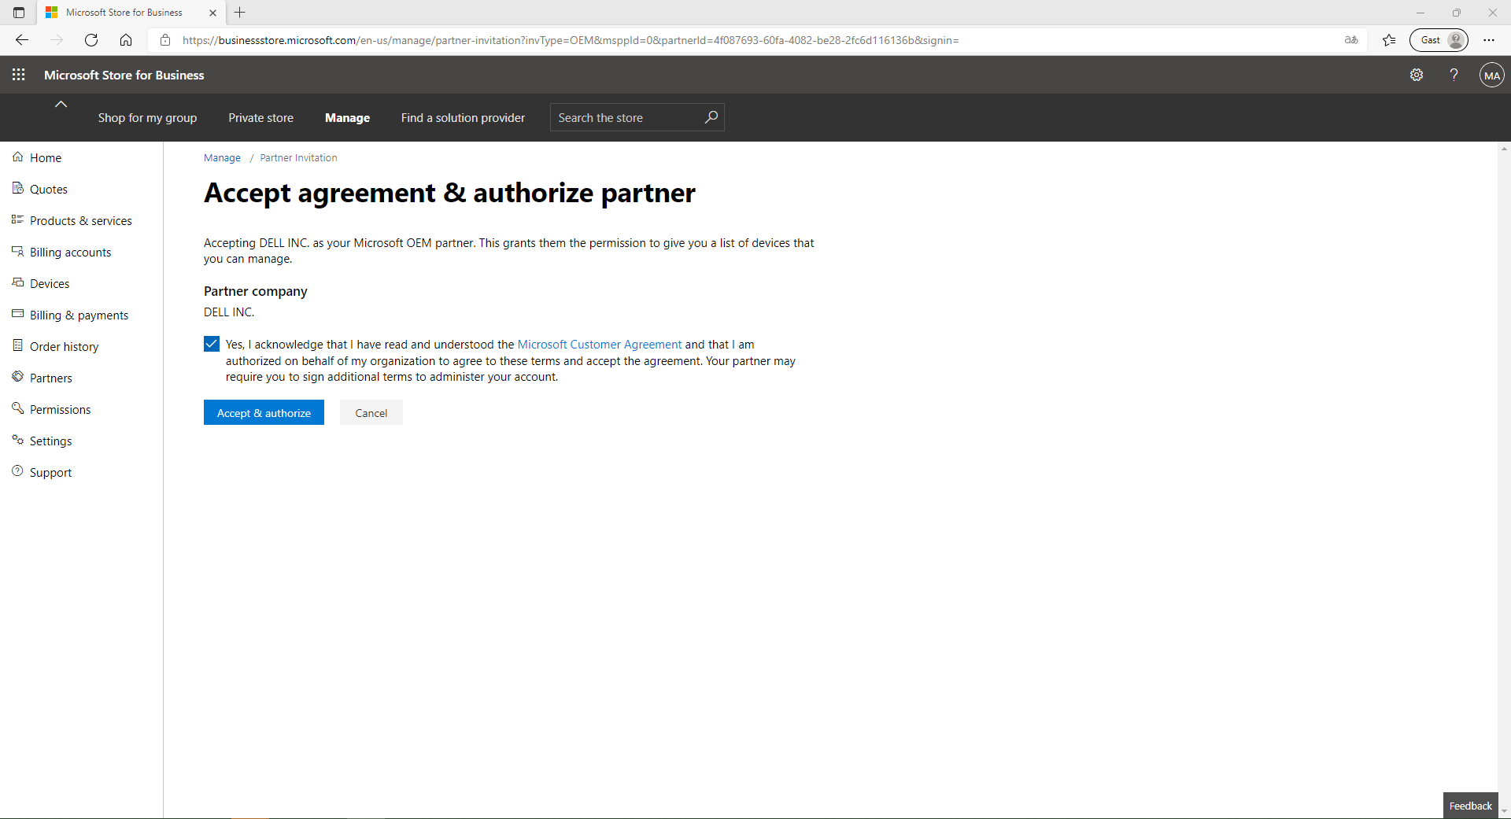The height and width of the screenshot is (819, 1511).
Task: Open the tab actions icon at top-left
Action: pos(19,13)
